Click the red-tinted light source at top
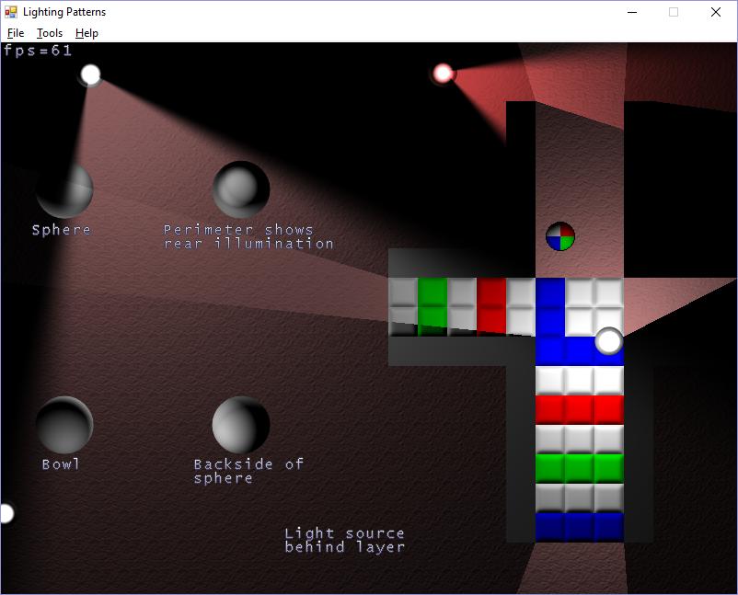Image resolution: width=738 pixels, height=595 pixels. click(x=444, y=73)
